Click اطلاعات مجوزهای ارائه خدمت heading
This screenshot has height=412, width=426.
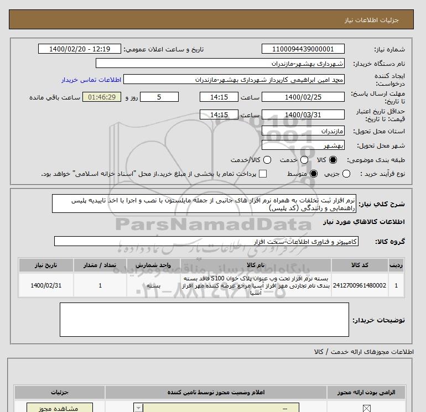(364, 352)
